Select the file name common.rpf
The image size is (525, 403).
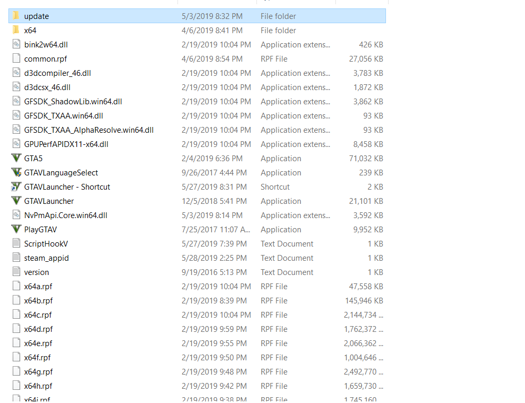coord(45,59)
